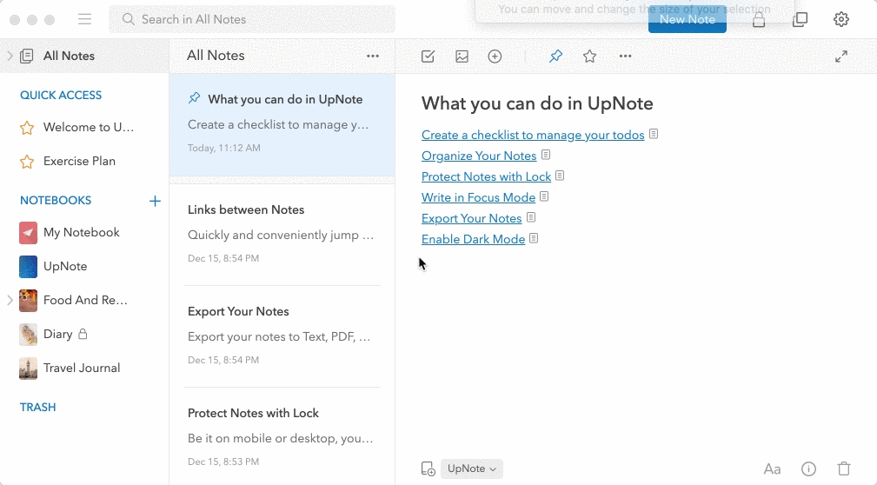Open the TRASH section
This screenshot has width=877, height=485.
pyautogui.click(x=38, y=408)
